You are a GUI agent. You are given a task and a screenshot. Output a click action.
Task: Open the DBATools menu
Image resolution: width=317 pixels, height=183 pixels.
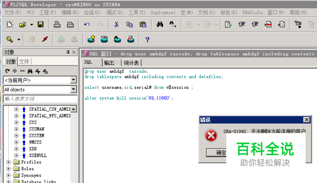pos(252,12)
